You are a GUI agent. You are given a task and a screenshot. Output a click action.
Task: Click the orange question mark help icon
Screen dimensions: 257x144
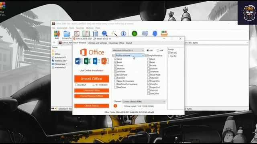point(115,106)
